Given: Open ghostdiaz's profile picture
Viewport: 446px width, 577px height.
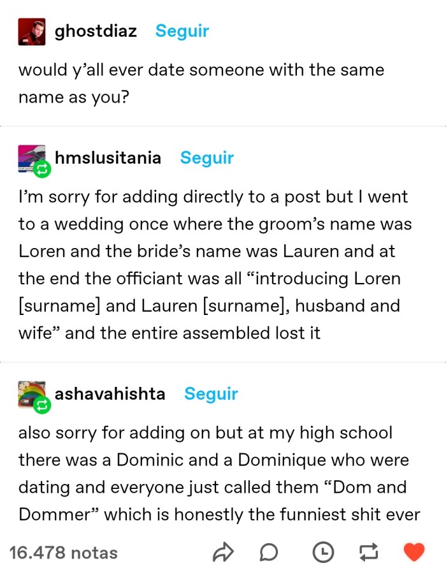Looking at the screenshot, I should click(31, 31).
